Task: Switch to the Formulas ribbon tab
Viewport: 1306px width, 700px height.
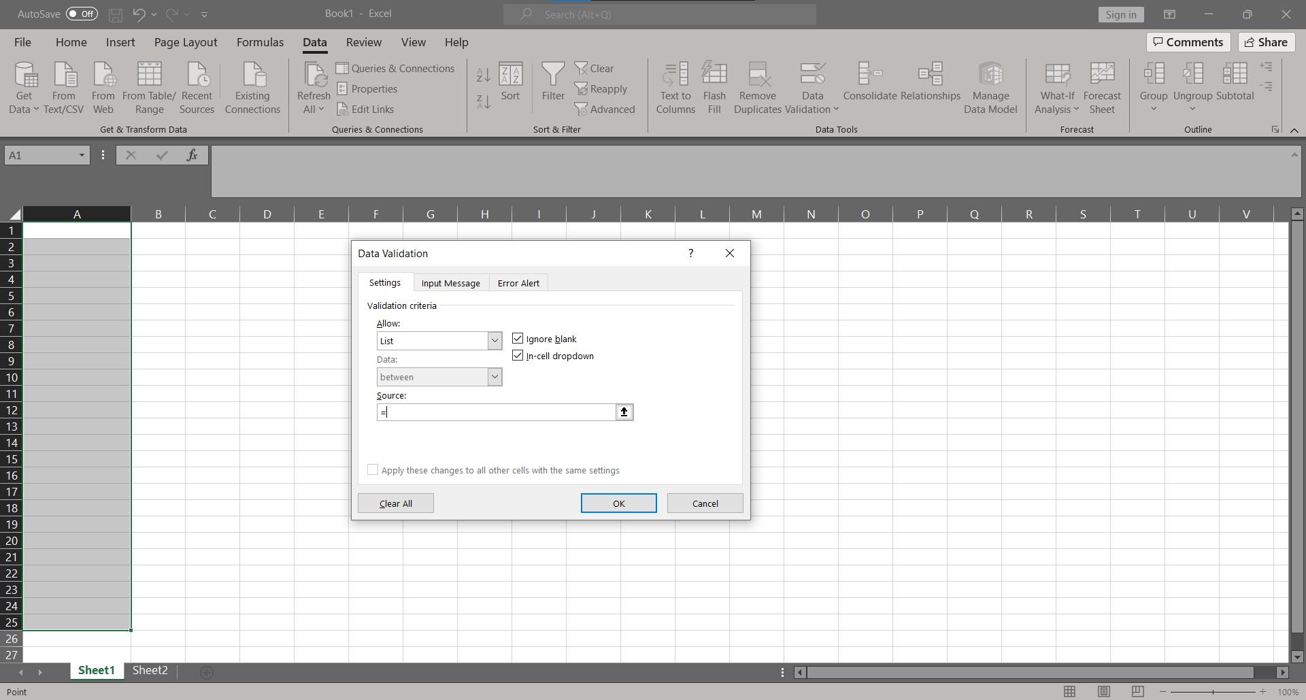Action: 260,42
